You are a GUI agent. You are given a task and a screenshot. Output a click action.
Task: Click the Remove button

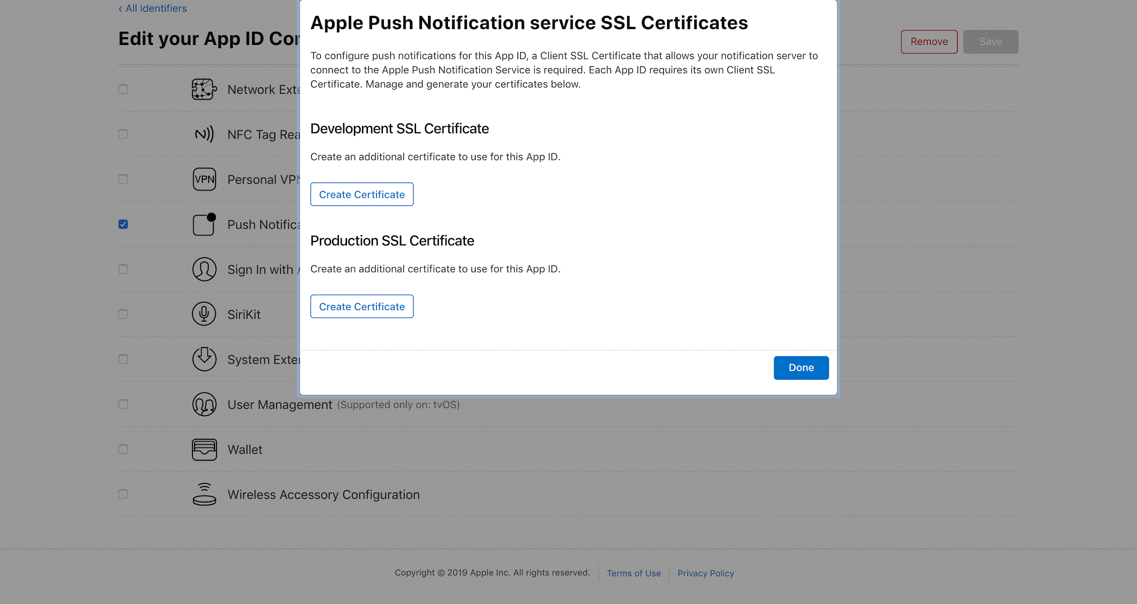tap(929, 41)
